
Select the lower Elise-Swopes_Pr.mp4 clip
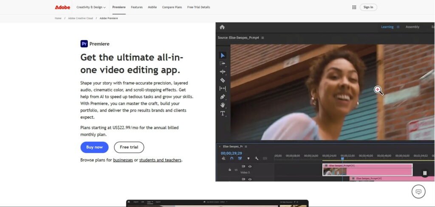pos(392,179)
